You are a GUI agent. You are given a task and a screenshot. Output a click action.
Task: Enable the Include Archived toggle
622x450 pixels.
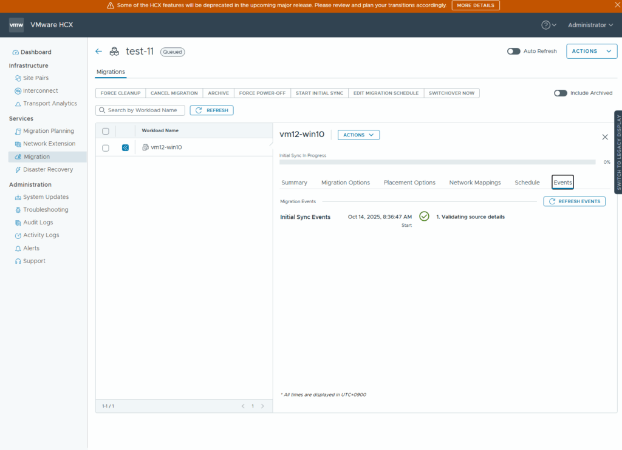[x=560, y=93]
